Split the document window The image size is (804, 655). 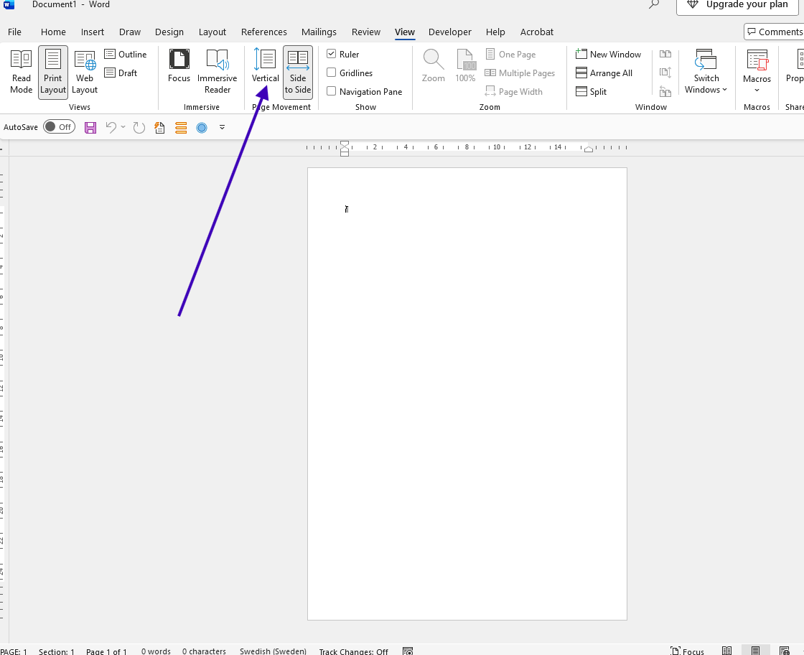pos(592,92)
